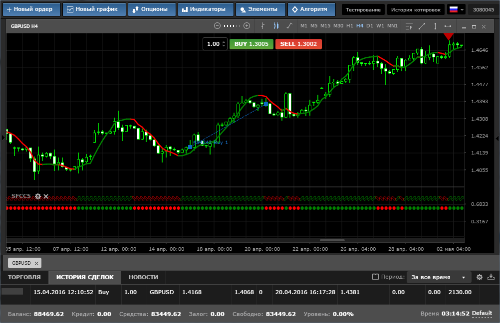Click the Buy cell in history row

[104, 292]
